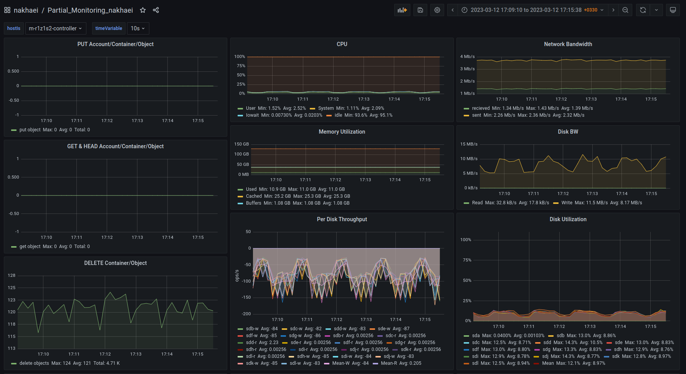The height and width of the screenshot is (374, 686).
Task: Zoom out the time range
Action: coord(625,10)
